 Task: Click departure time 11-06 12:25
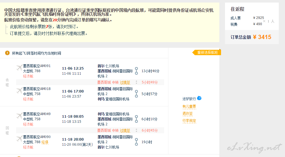(x=73, y=68)
